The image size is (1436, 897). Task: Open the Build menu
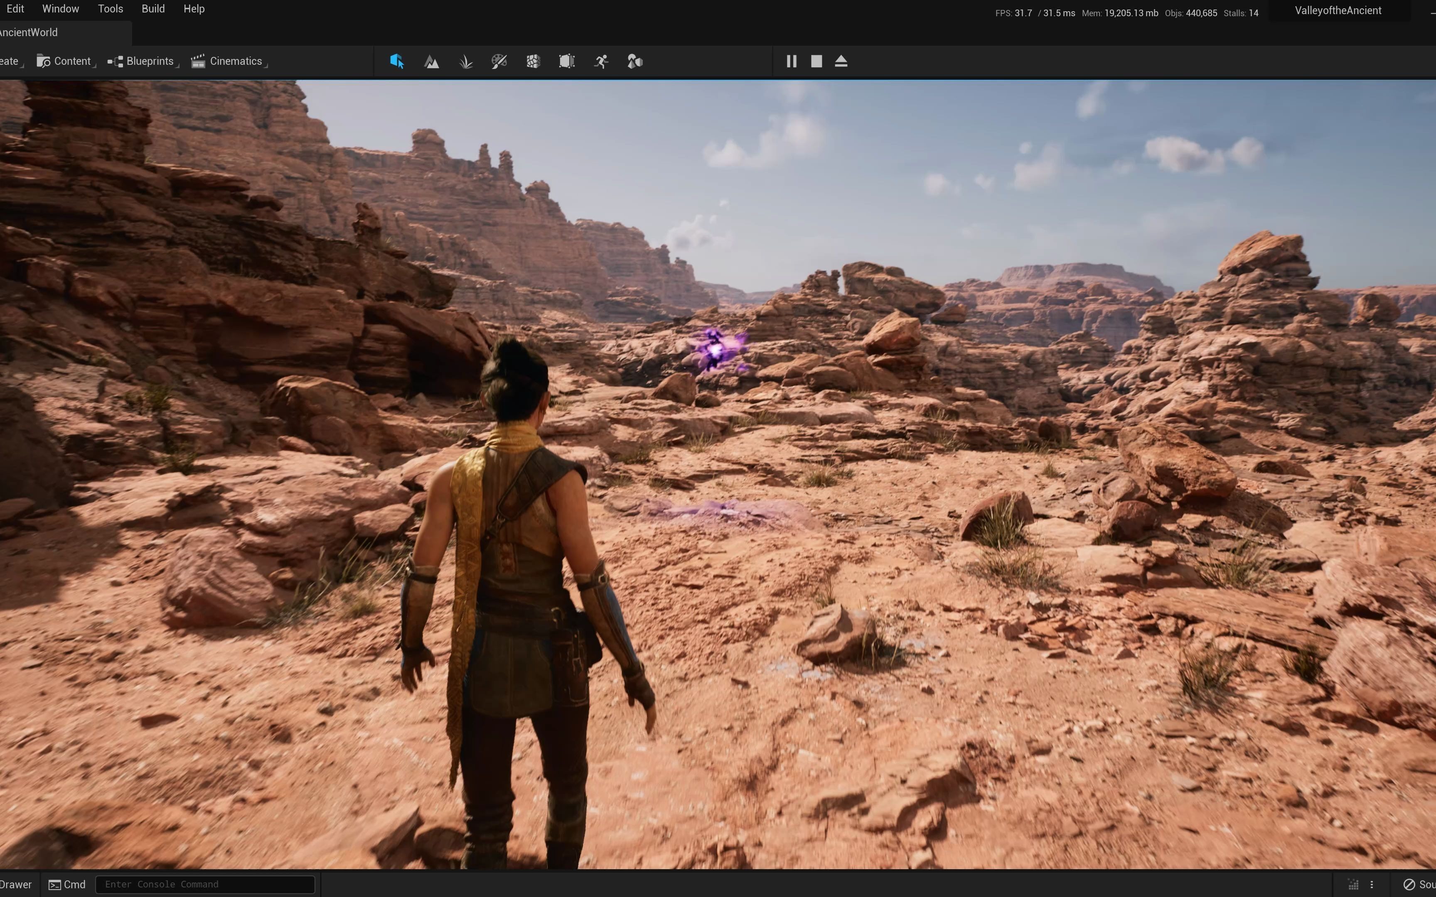point(153,9)
